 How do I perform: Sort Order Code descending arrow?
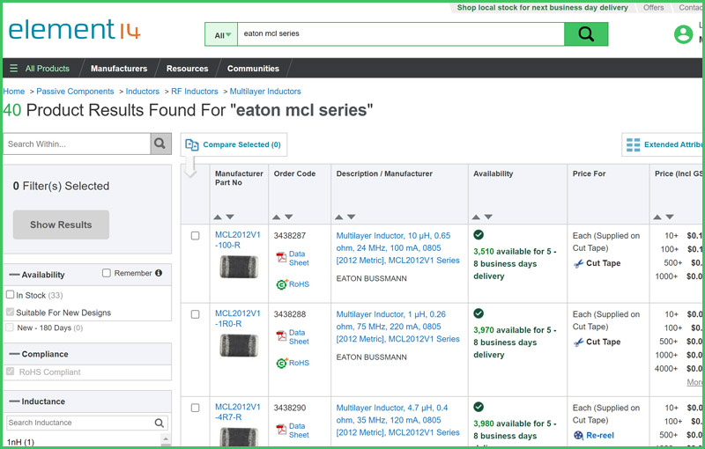tap(289, 217)
